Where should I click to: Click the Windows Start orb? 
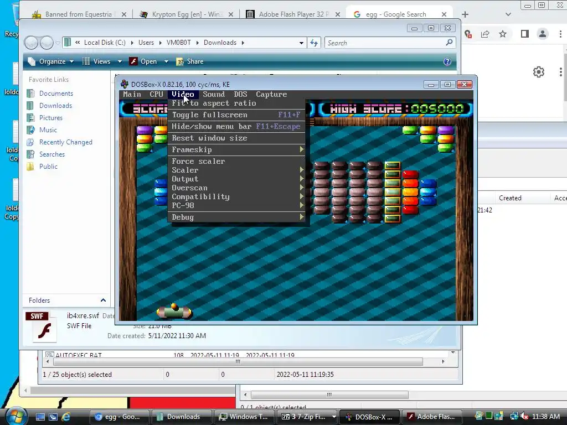16,416
